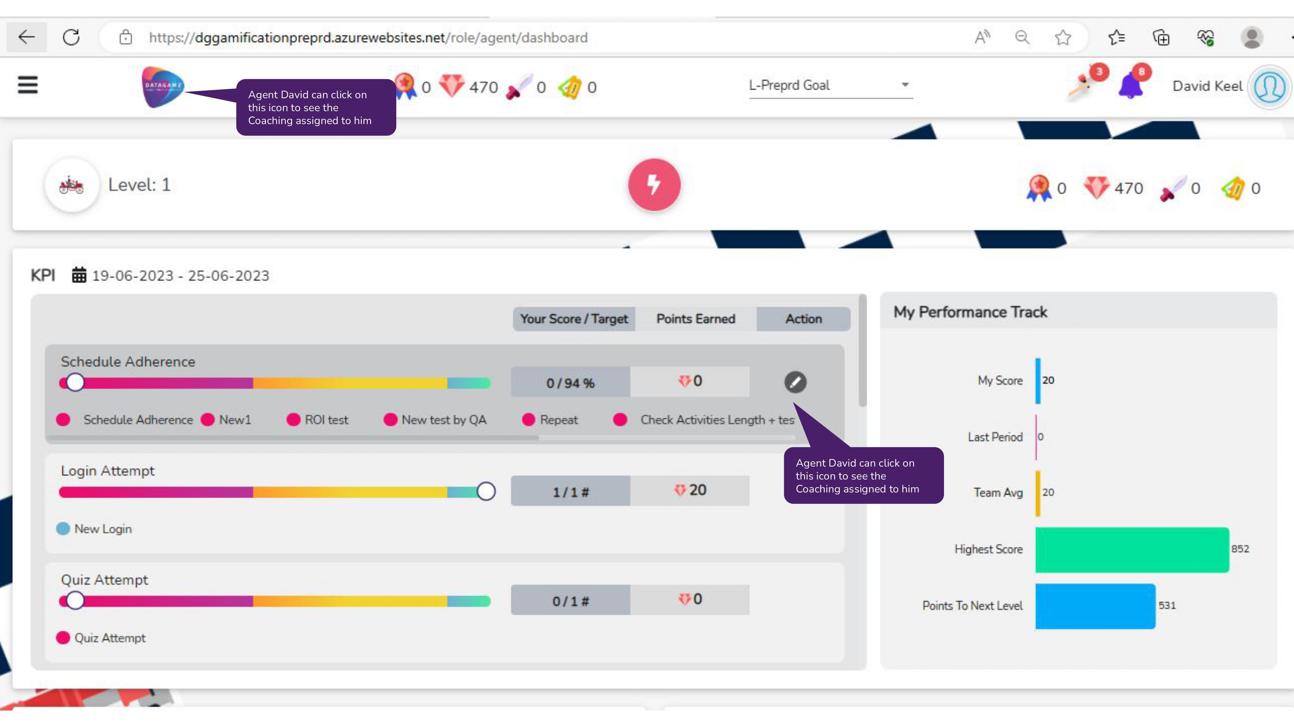Image resolution: width=1294 pixels, height=727 pixels.
Task: Click the KPI date range 19-06-2023 - 25-06-2023
Action: 181,275
